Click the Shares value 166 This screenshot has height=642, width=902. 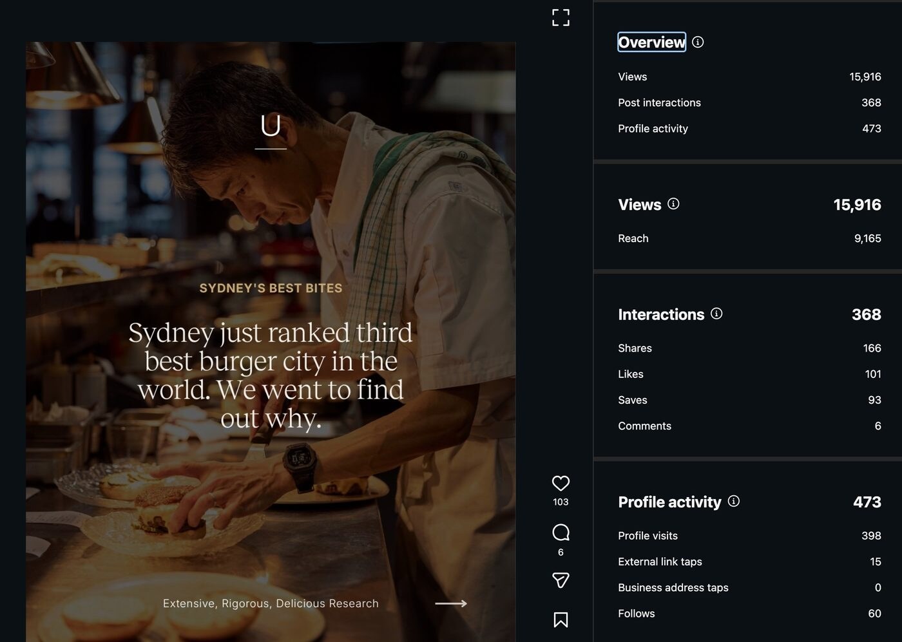coord(872,348)
